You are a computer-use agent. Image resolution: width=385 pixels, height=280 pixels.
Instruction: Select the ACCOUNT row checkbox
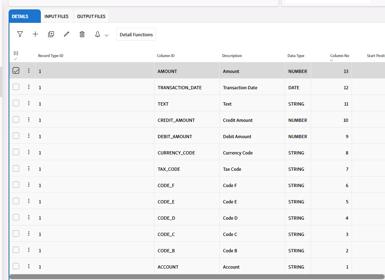pos(16,266)
